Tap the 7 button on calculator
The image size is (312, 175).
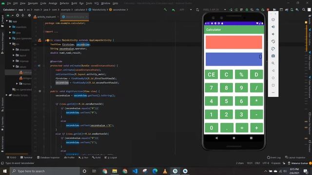pos(211,88)
